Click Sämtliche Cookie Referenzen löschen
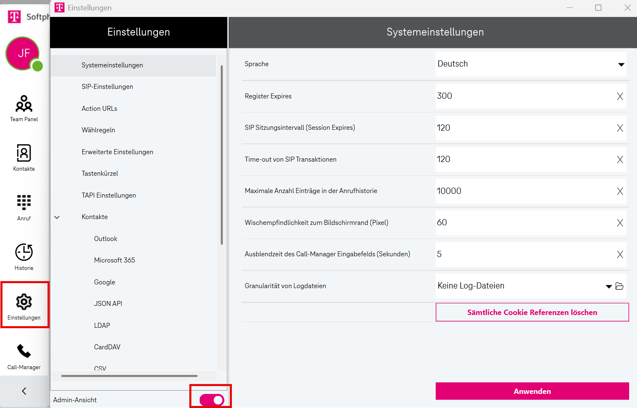Viewport: 637px width, 408px height. (x=532, y=313)
